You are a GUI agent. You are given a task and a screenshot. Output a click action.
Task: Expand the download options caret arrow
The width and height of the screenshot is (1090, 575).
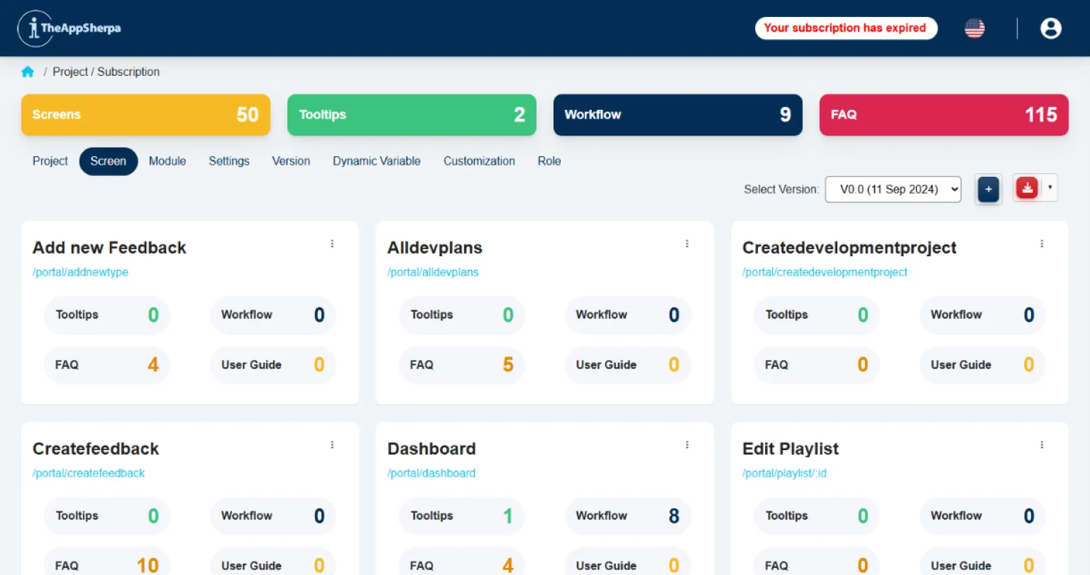1050,188
